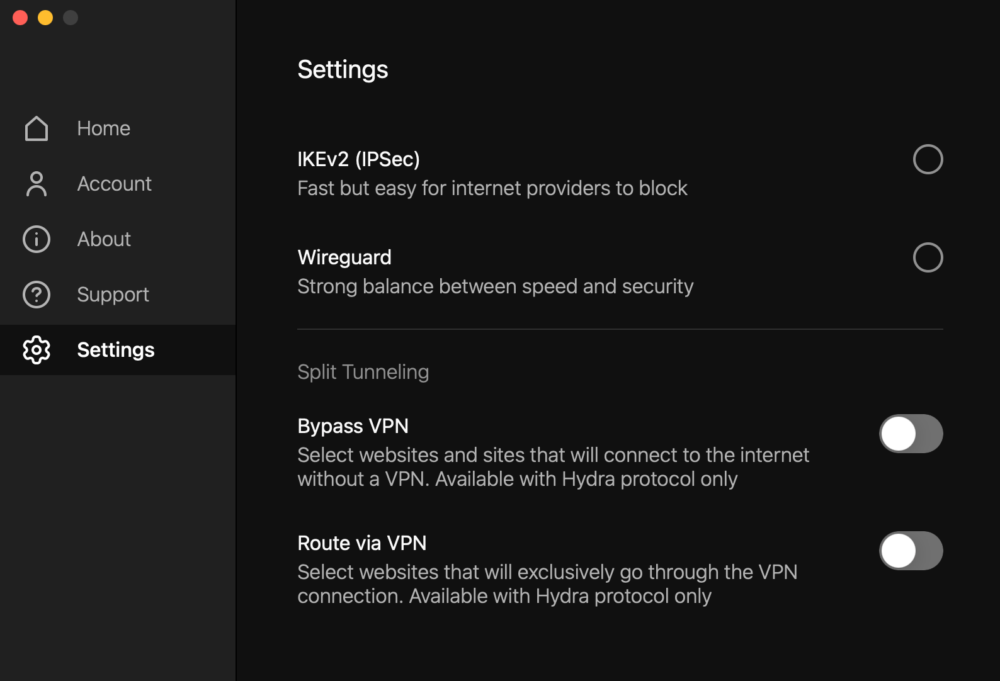Open the About page
The height and width of the screenshot is (681, 1000).
coord(103,239)
